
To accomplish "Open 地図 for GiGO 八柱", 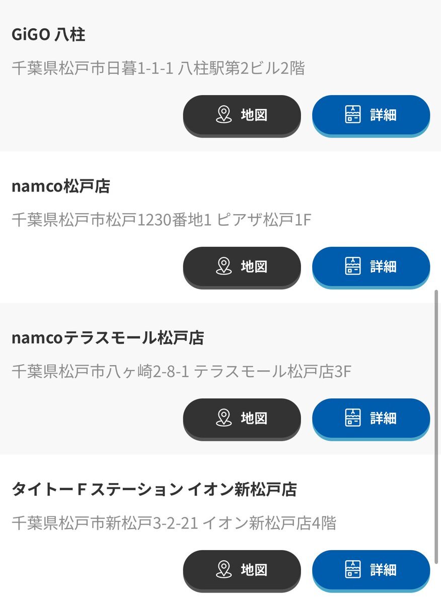I will pos(242,115).
